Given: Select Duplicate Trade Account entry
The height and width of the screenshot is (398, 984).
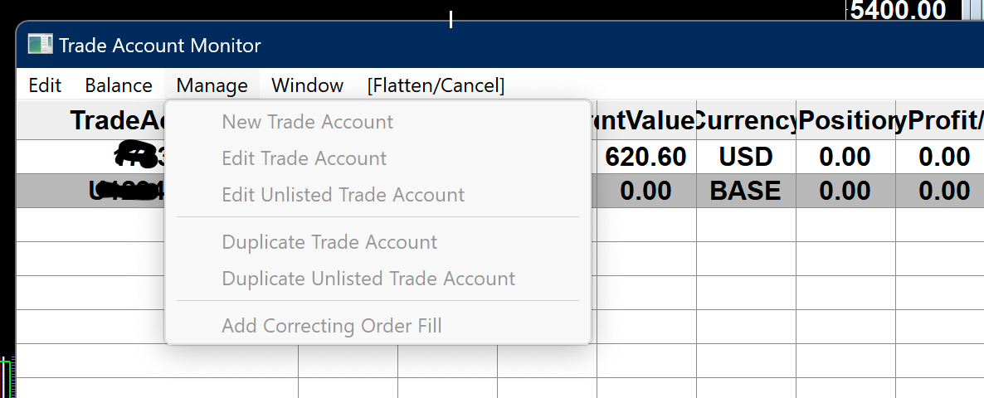Looking at the screenshot, I should (x=329, y=242).
